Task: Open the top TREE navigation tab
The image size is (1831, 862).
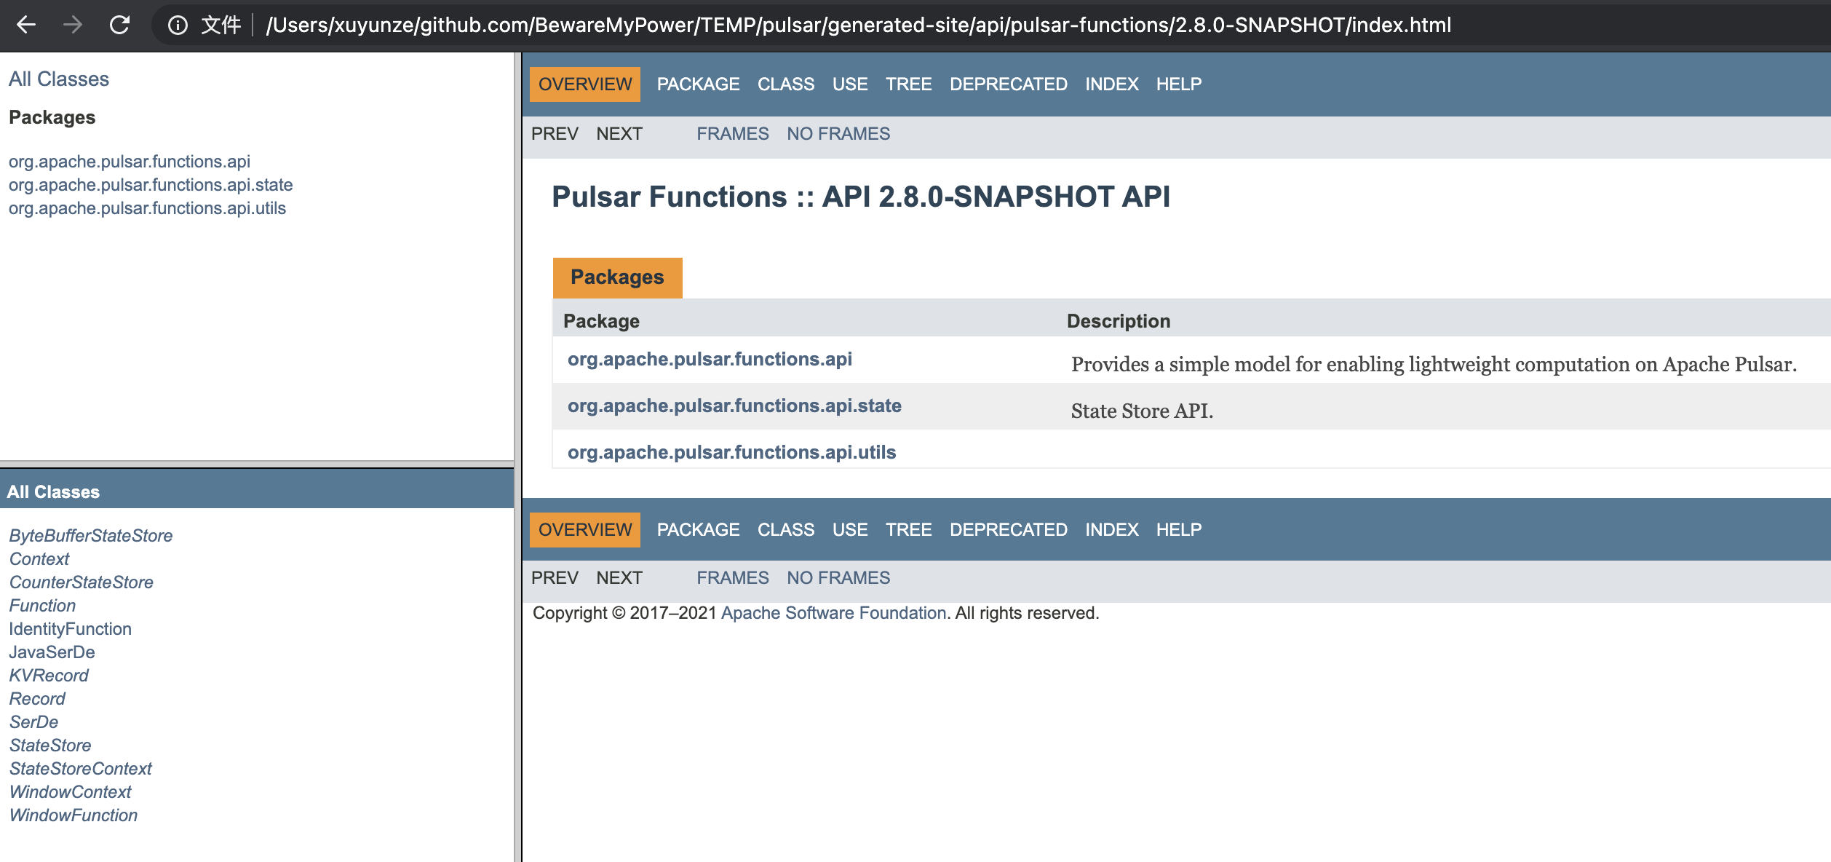Action: click(x=908, y=84)
